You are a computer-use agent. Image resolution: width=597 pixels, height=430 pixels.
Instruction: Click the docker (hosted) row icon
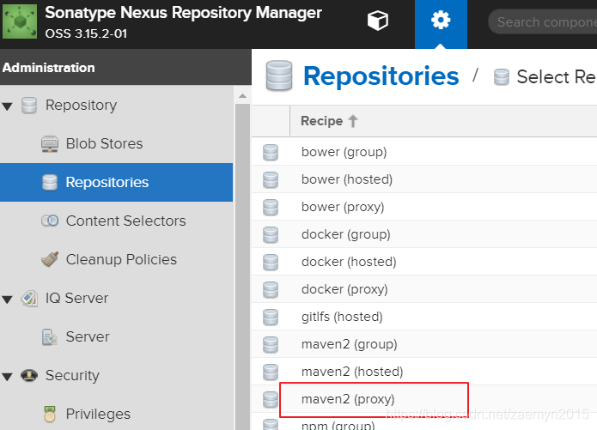point(271,262)
